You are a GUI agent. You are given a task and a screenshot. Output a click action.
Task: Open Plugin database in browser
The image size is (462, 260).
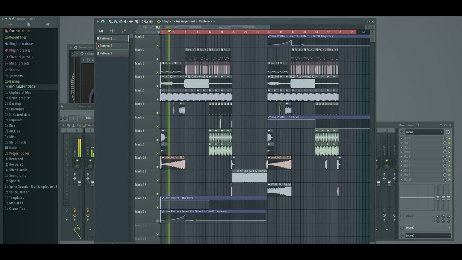(21, 44)
